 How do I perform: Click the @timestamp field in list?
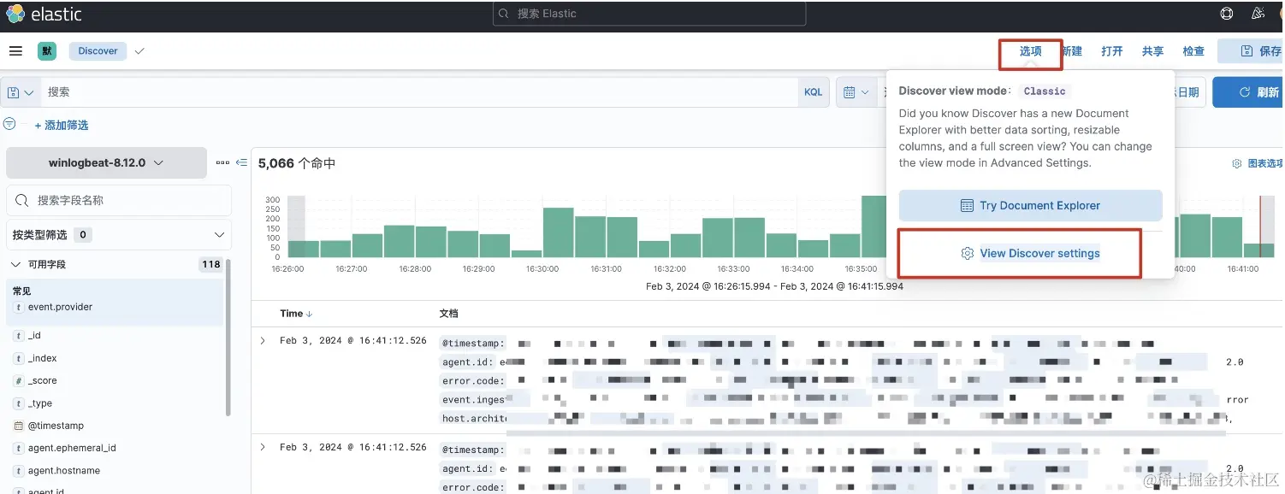pos(56,426)
